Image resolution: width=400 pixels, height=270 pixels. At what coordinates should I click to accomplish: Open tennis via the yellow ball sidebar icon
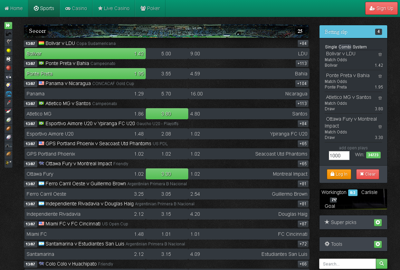click(x=8, y=51)
